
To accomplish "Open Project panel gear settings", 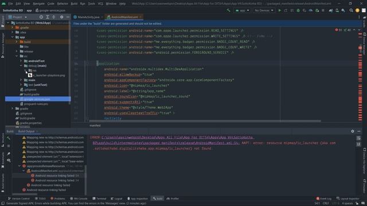I will (x=61, y=17).
